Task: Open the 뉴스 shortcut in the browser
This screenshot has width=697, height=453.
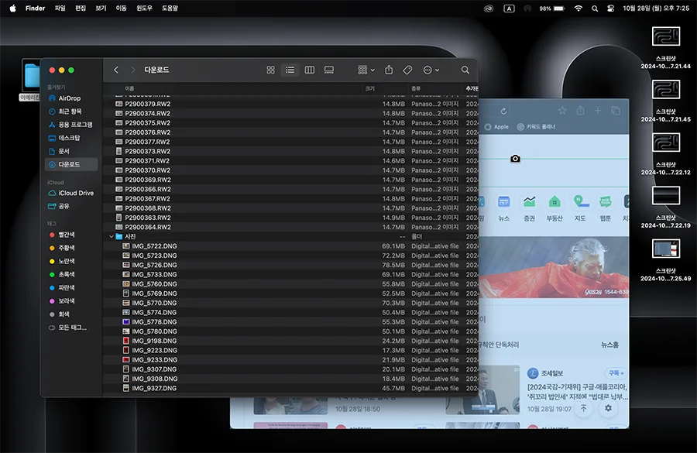Action: [x=503, y=208]
